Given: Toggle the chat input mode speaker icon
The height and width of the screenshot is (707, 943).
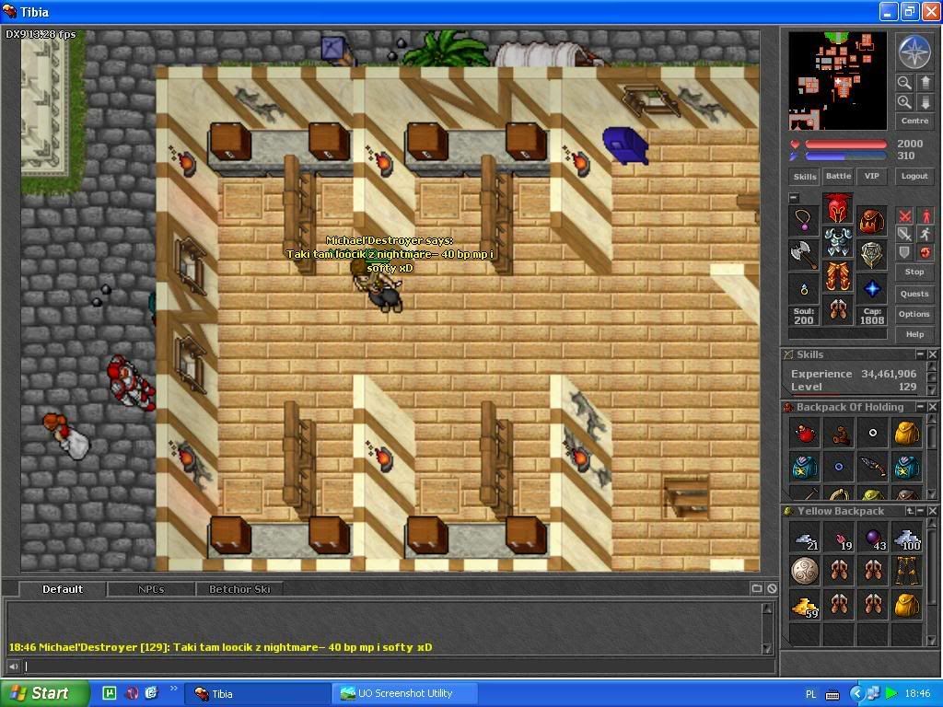Looking at the screenshot, I should [x=13, y=666].
